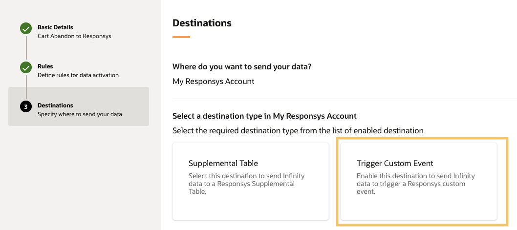Click the Destinations page heading
This screenshot has height=230, width=517.
coord(202,23)
